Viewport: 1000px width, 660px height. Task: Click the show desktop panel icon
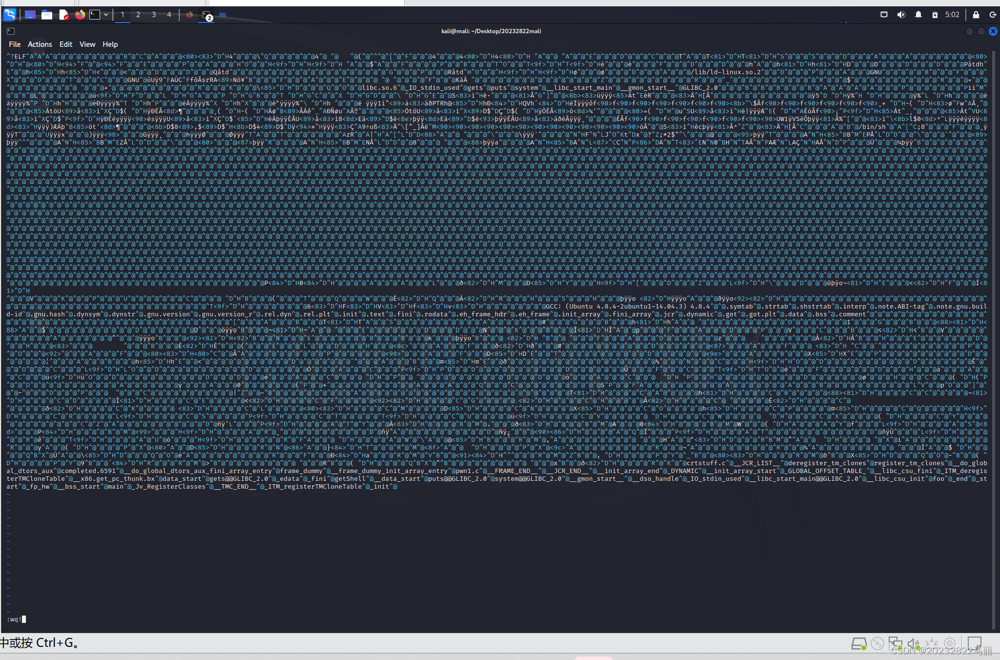click(30, 15)
